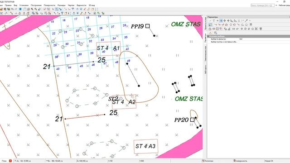Viewport: 290px width, 163px height.
Task: Select the ST 4 A1 label box
Action: pyautogui.click(x=108, y=49)
